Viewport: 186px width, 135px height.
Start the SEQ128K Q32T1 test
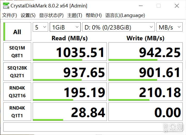(x=17, y=72)
